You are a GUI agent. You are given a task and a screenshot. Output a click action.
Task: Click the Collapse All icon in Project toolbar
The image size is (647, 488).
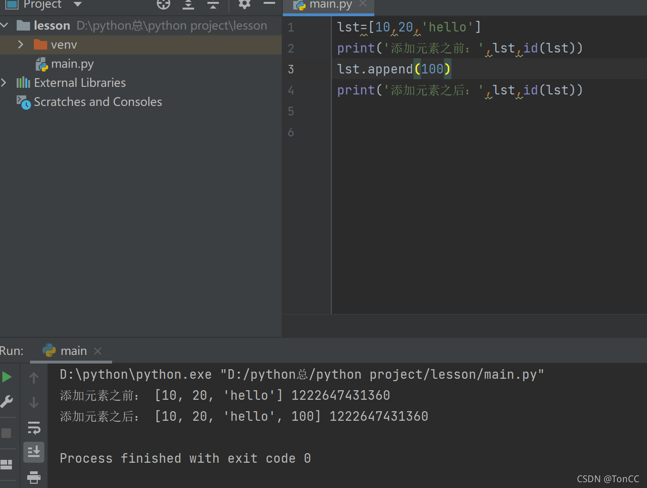[x=213, y=4]
